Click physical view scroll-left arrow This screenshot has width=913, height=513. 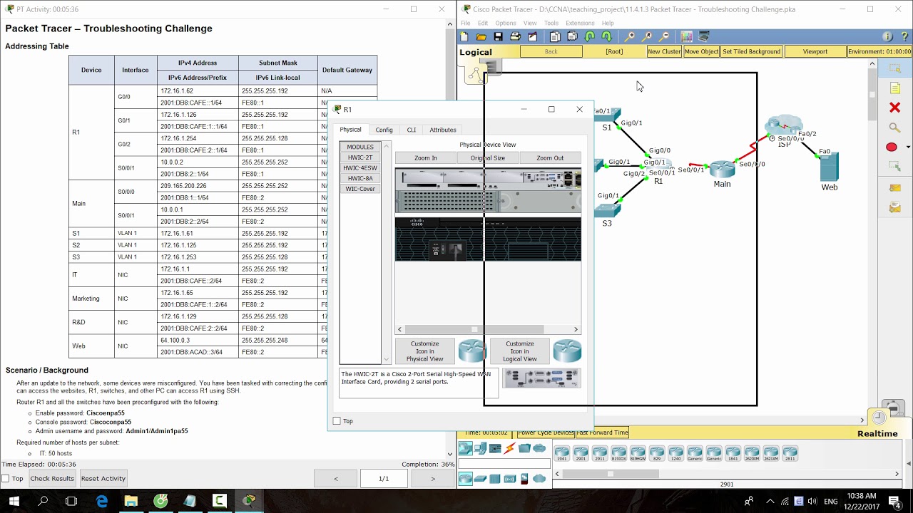point(399,329)
